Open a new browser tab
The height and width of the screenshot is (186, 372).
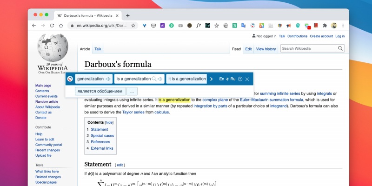coord(127,15)
